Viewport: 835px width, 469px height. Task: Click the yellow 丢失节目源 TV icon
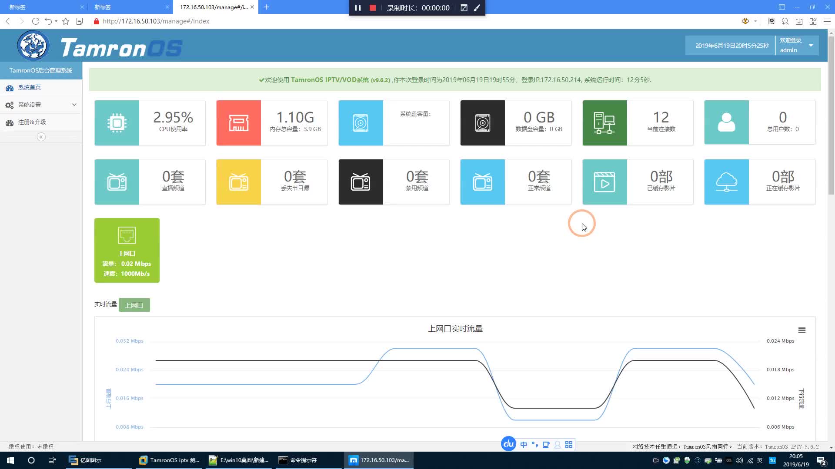point(238,182)
